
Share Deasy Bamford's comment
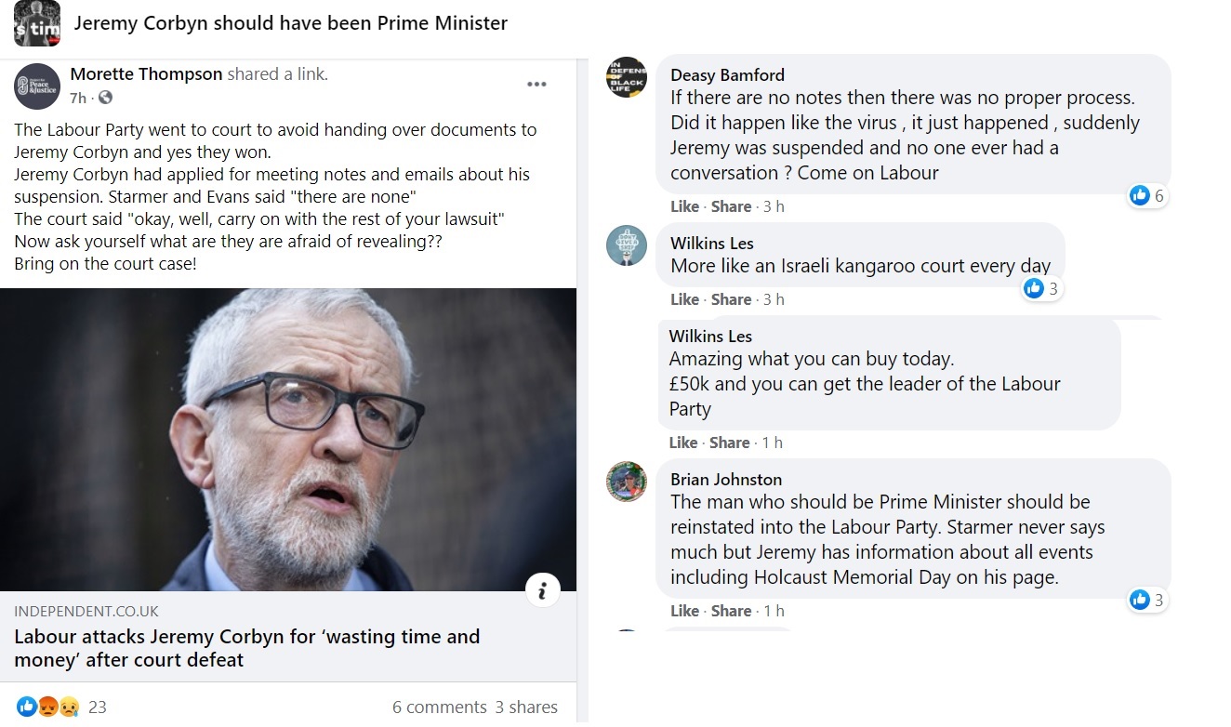pos(731,206)
